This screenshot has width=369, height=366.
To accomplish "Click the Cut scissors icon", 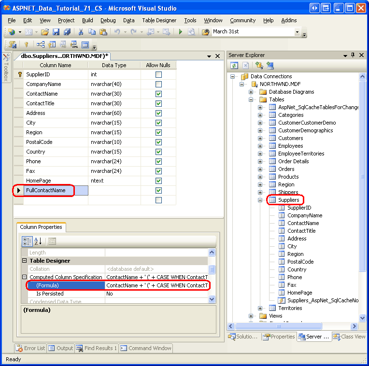I will pyautogui.click(x=81, y=32).
